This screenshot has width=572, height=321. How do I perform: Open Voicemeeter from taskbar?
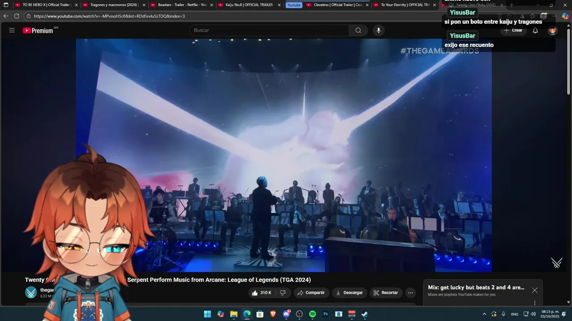click(x=352, y=314)
